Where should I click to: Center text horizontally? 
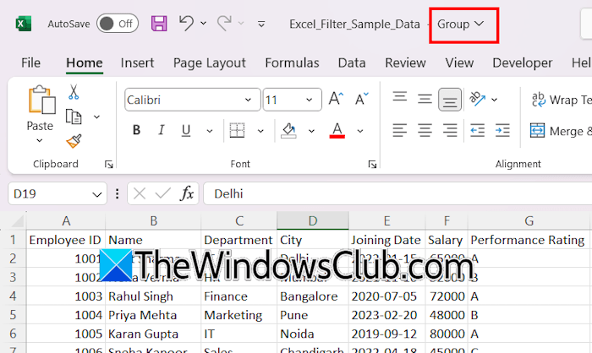click(x=425, y=131)
